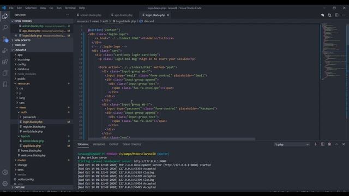Open the Search view in activity bar
The image size is (349, 196).
click(x=5, y=28)
